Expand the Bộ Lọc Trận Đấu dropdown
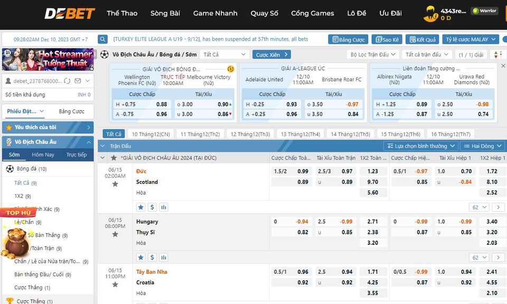The image size is (507, 304). (373, 54)
